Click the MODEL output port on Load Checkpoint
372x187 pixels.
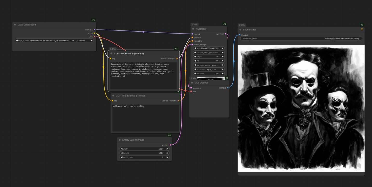(x=94, y=30)
